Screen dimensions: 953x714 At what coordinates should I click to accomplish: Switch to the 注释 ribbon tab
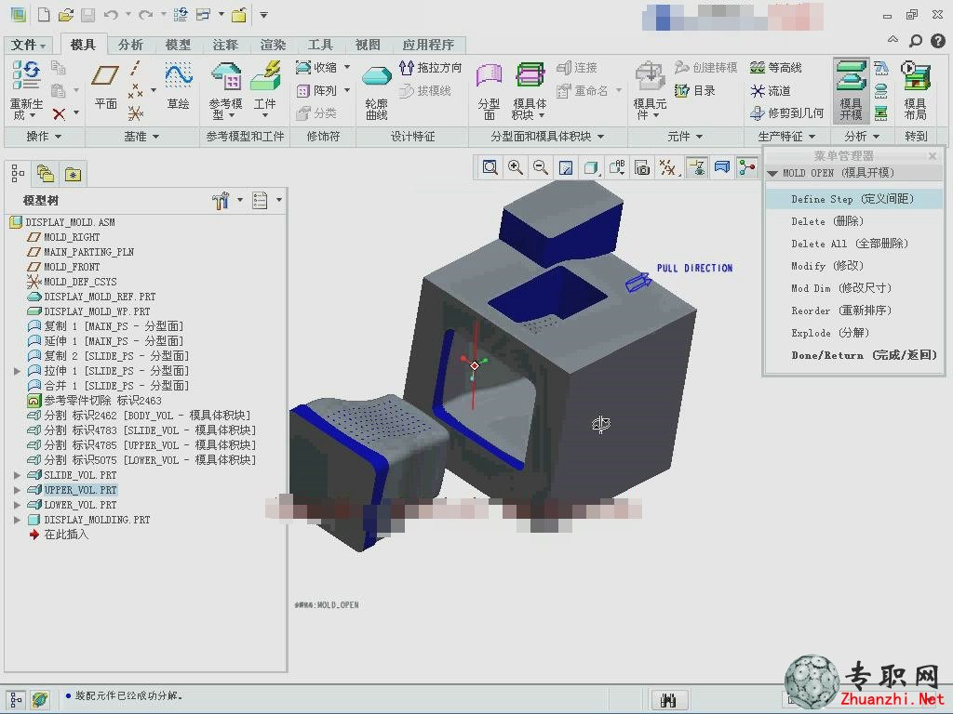click(x=225, y=45)
